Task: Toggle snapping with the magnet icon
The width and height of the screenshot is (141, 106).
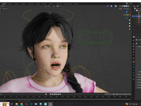Action: [x=58, y=6]
